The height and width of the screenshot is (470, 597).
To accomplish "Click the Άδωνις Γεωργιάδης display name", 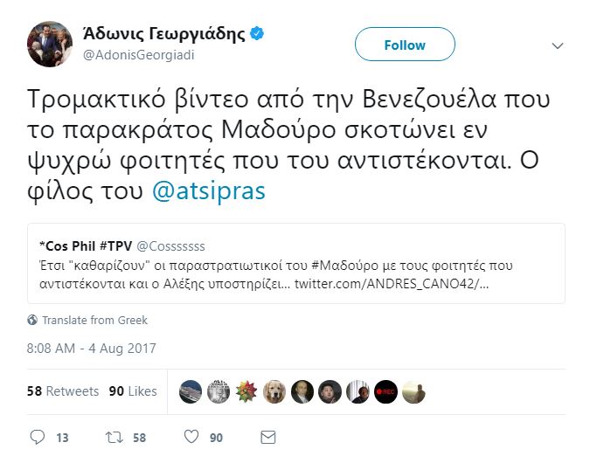I will coord(163,34).
